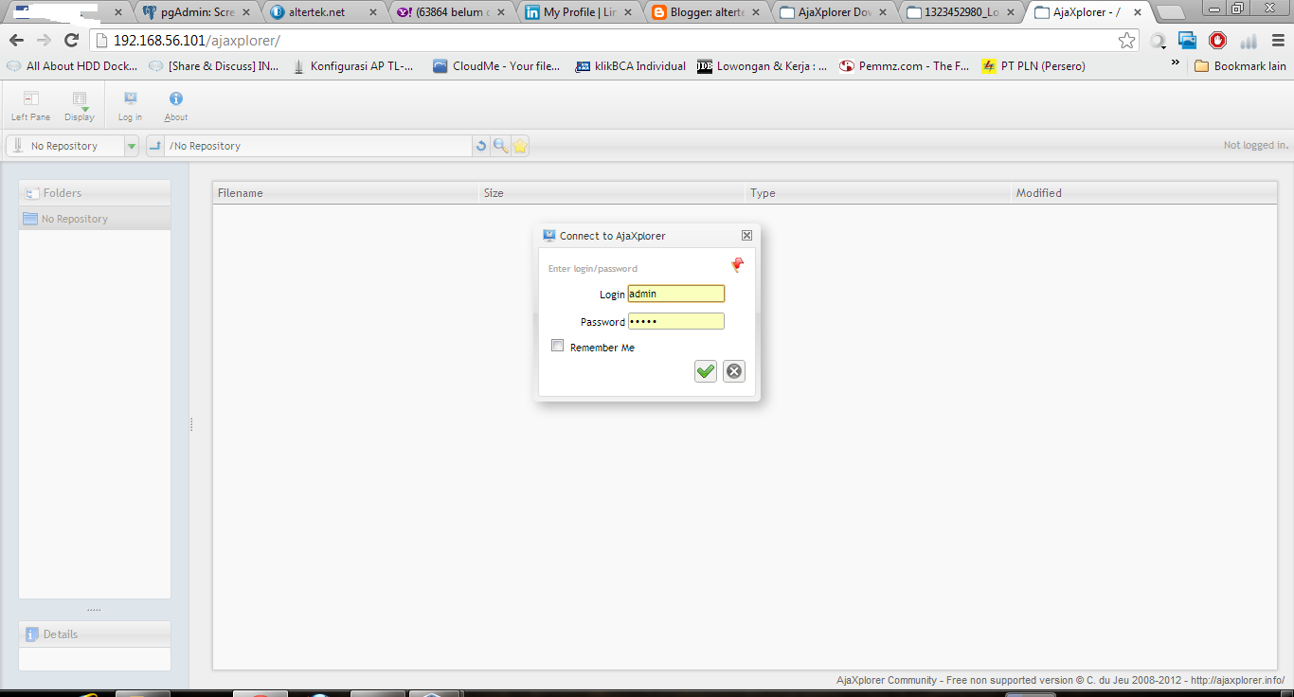The width and height of the screenshot is (1294, 697).
Task: Open Lowongan & Kerja bookmark
Action: (x=762, y=66)
